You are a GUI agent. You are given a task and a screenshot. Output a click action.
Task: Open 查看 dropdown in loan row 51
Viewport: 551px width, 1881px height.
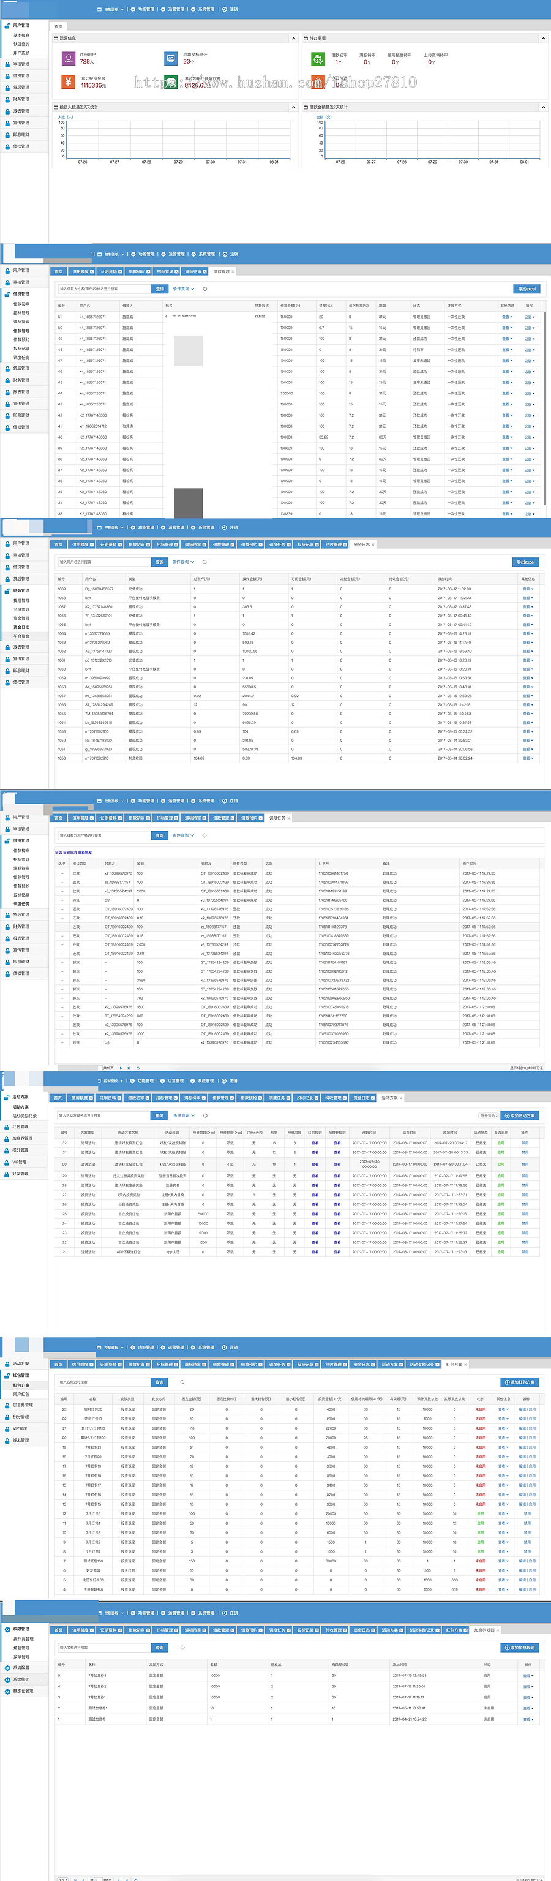506,317
